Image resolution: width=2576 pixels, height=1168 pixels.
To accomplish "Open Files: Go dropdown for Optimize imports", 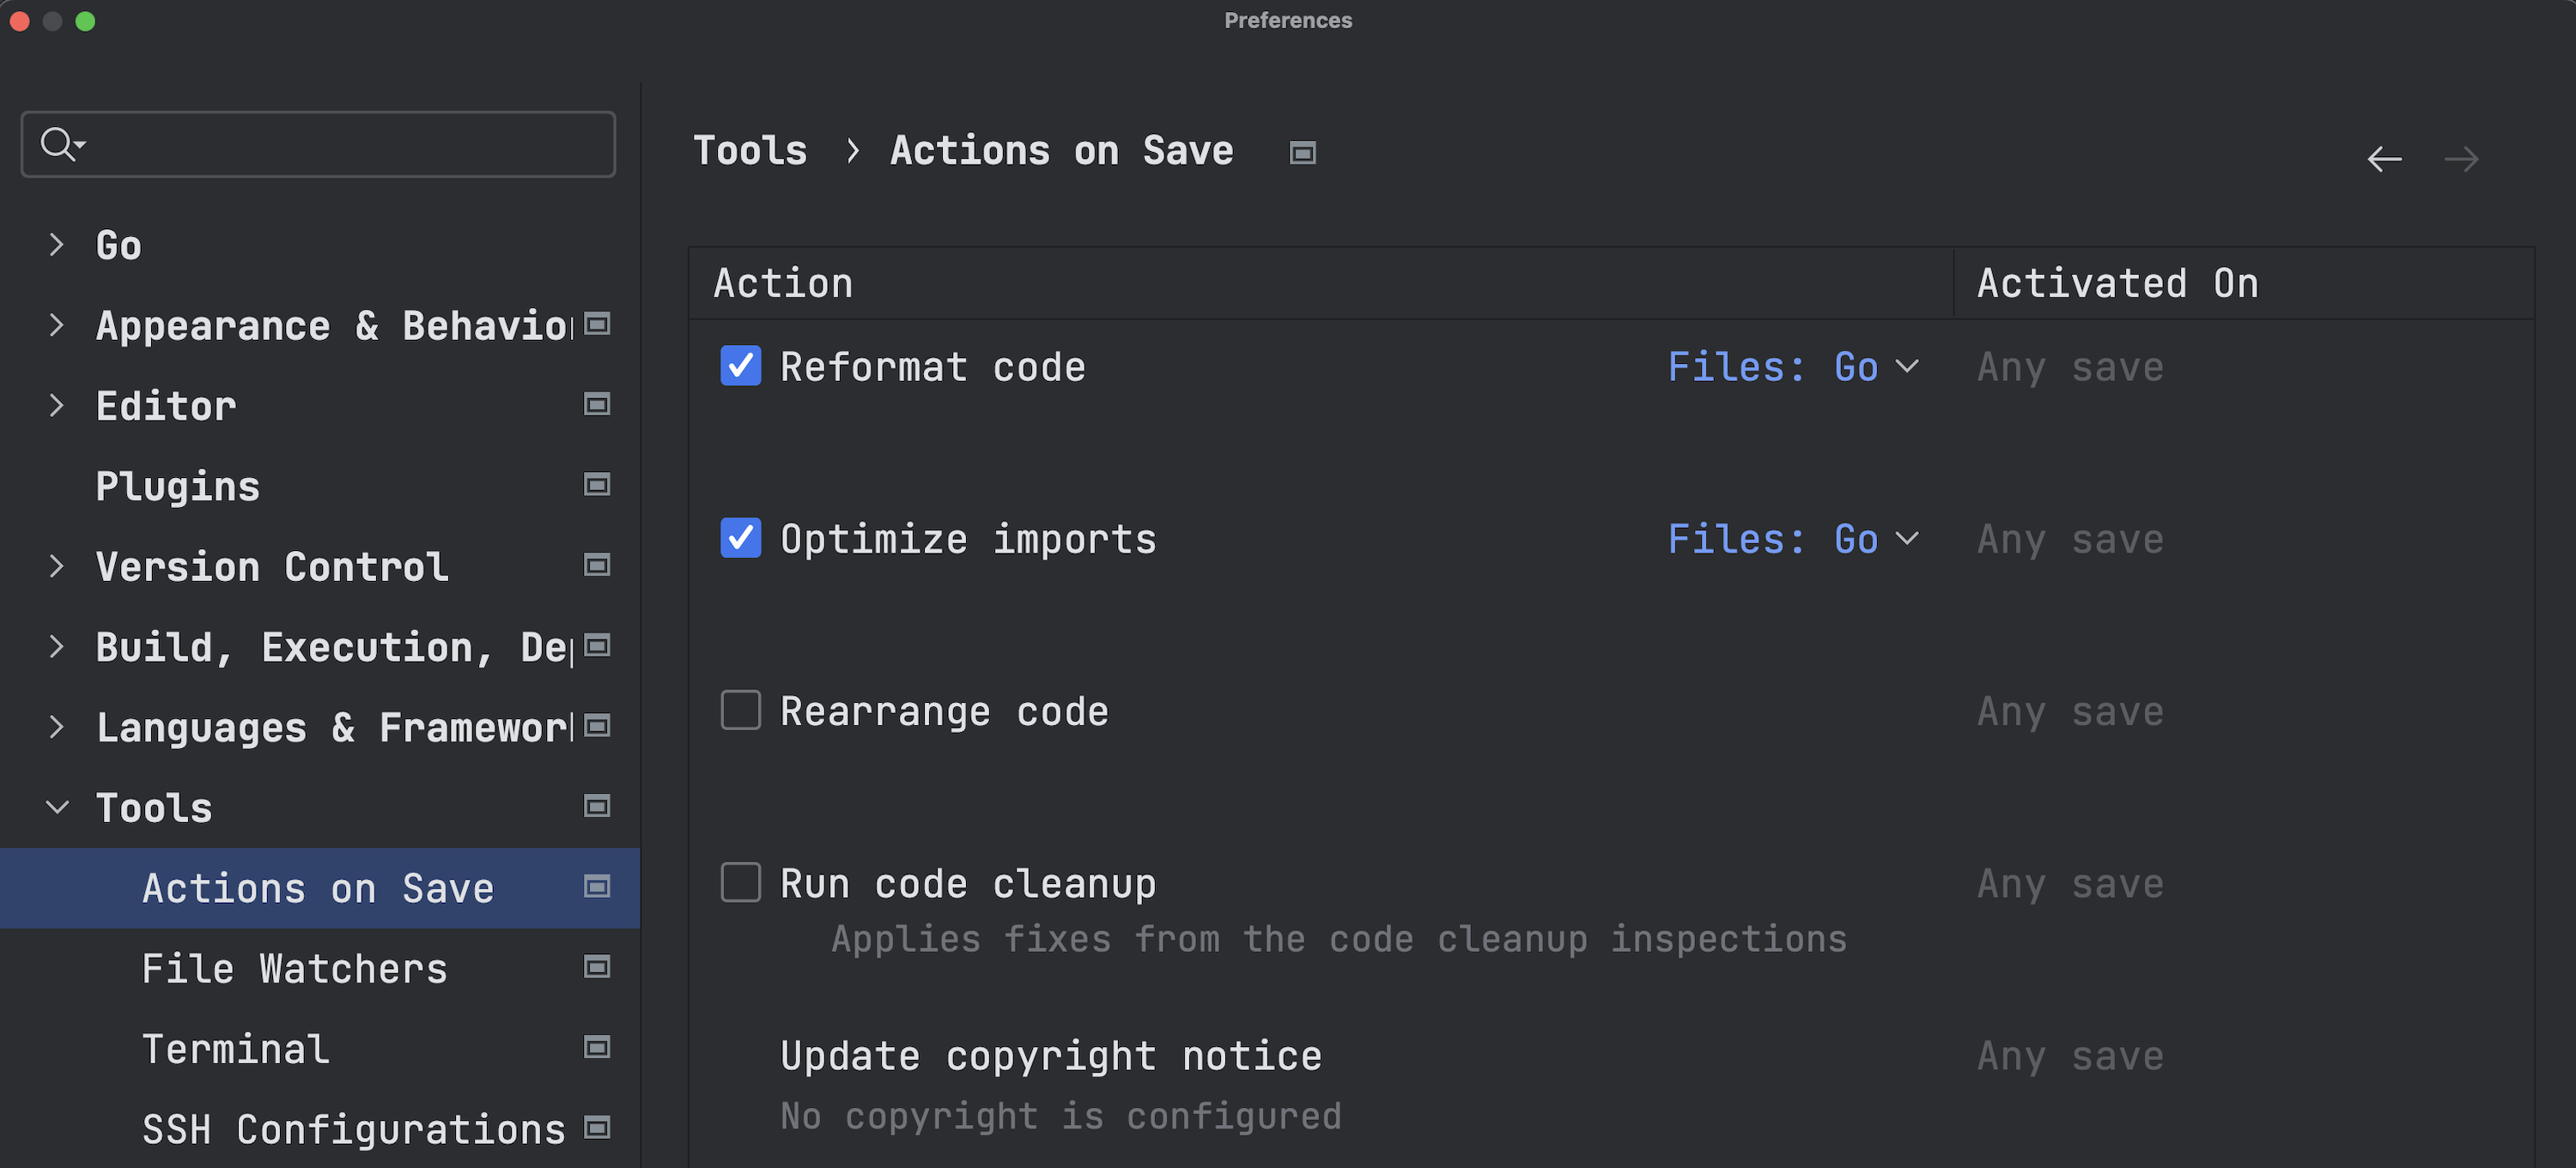I will click(1792, 540).
